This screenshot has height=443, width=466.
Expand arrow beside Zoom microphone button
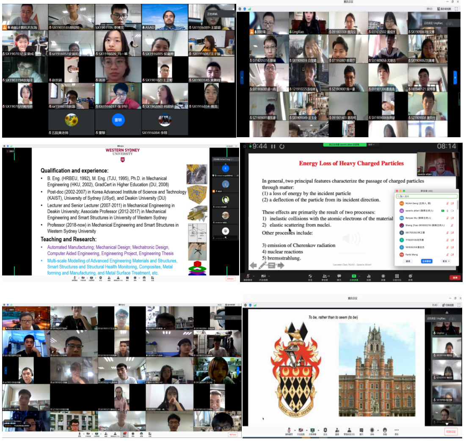click(253, 275)
